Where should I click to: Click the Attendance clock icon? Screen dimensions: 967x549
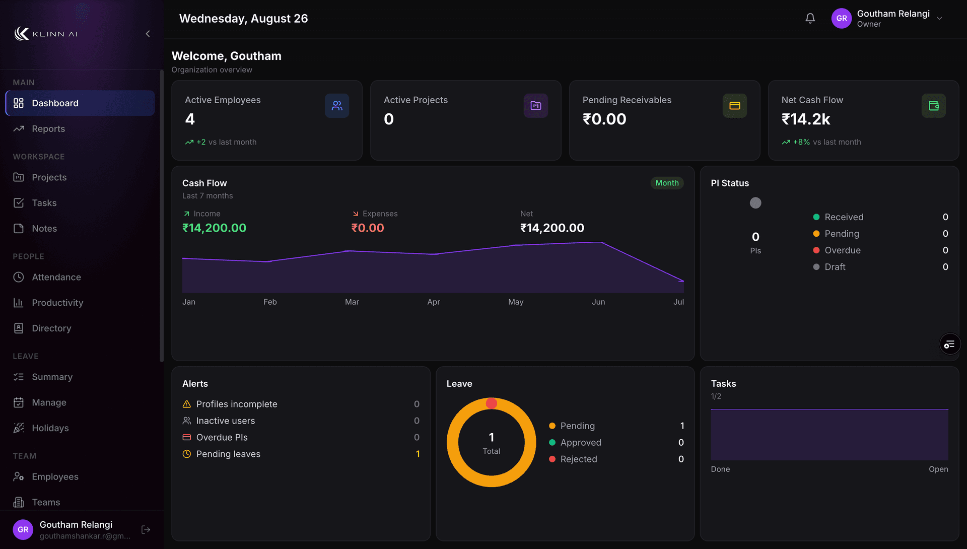pyautogui.click(x=19, y=277)
